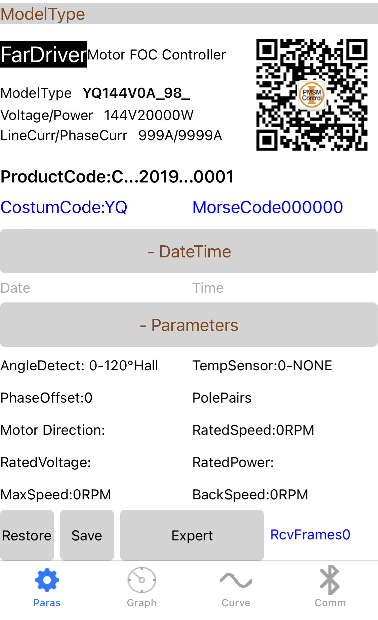
Task: Tap the CostumCode:YQ link
Action: [x=64, y=207]
